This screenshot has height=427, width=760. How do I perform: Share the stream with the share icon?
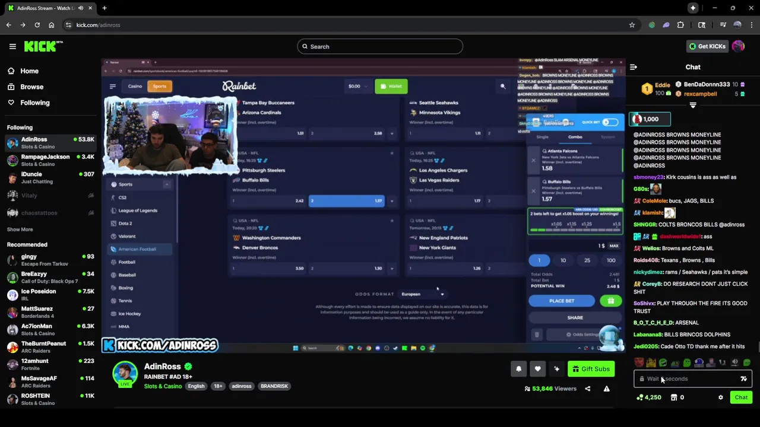[588, 389]
